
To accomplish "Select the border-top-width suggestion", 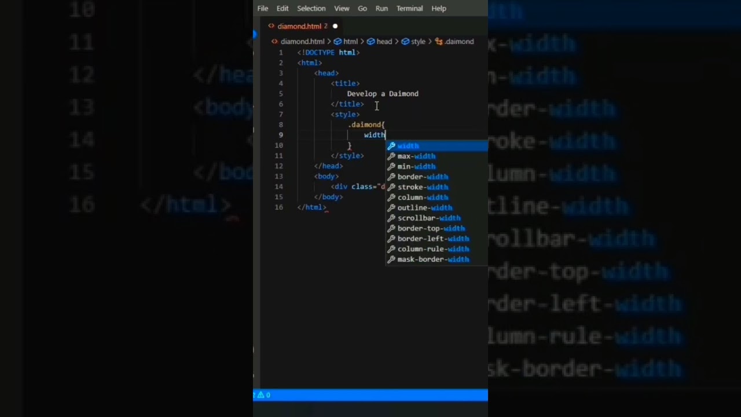I will 438,229.
